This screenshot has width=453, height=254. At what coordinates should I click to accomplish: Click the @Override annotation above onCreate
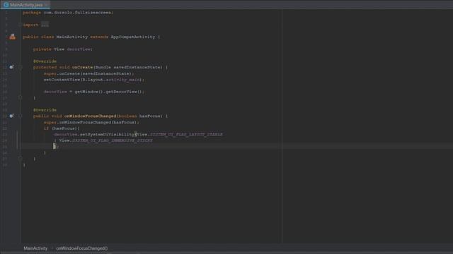click(x=45, y=61)
